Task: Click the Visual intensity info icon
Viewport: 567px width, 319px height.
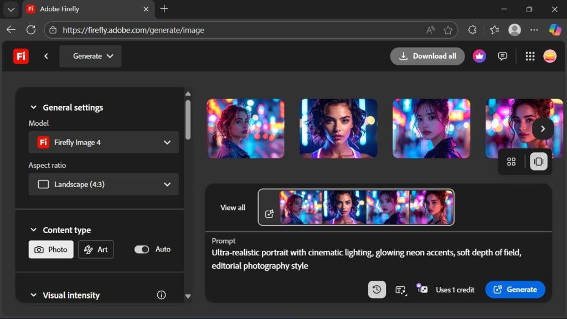Action: [x=161, y=295]
